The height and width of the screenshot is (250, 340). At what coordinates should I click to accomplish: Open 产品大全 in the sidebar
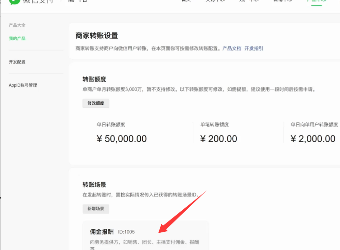[x=17, y=25]
